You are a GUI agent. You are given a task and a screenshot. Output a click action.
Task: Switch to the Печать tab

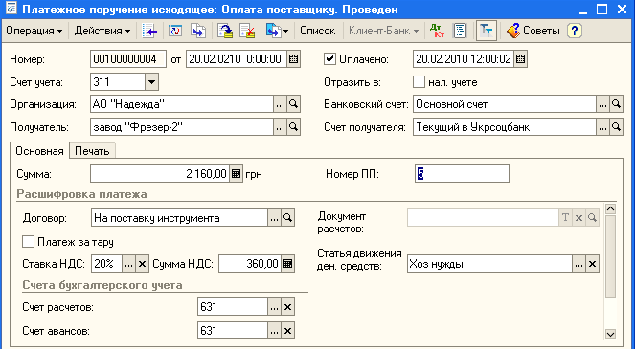(x=92, y=151)
